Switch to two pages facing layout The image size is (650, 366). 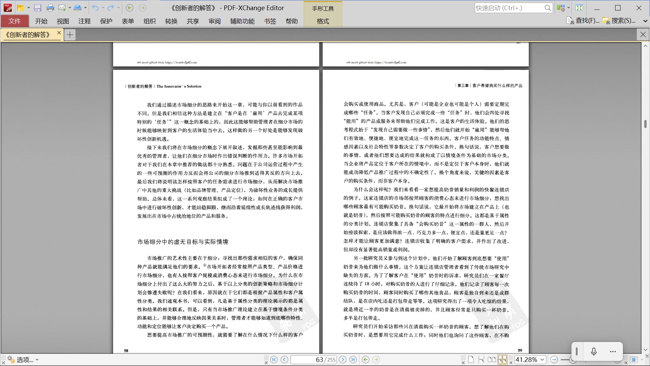(x=492, y=360)
